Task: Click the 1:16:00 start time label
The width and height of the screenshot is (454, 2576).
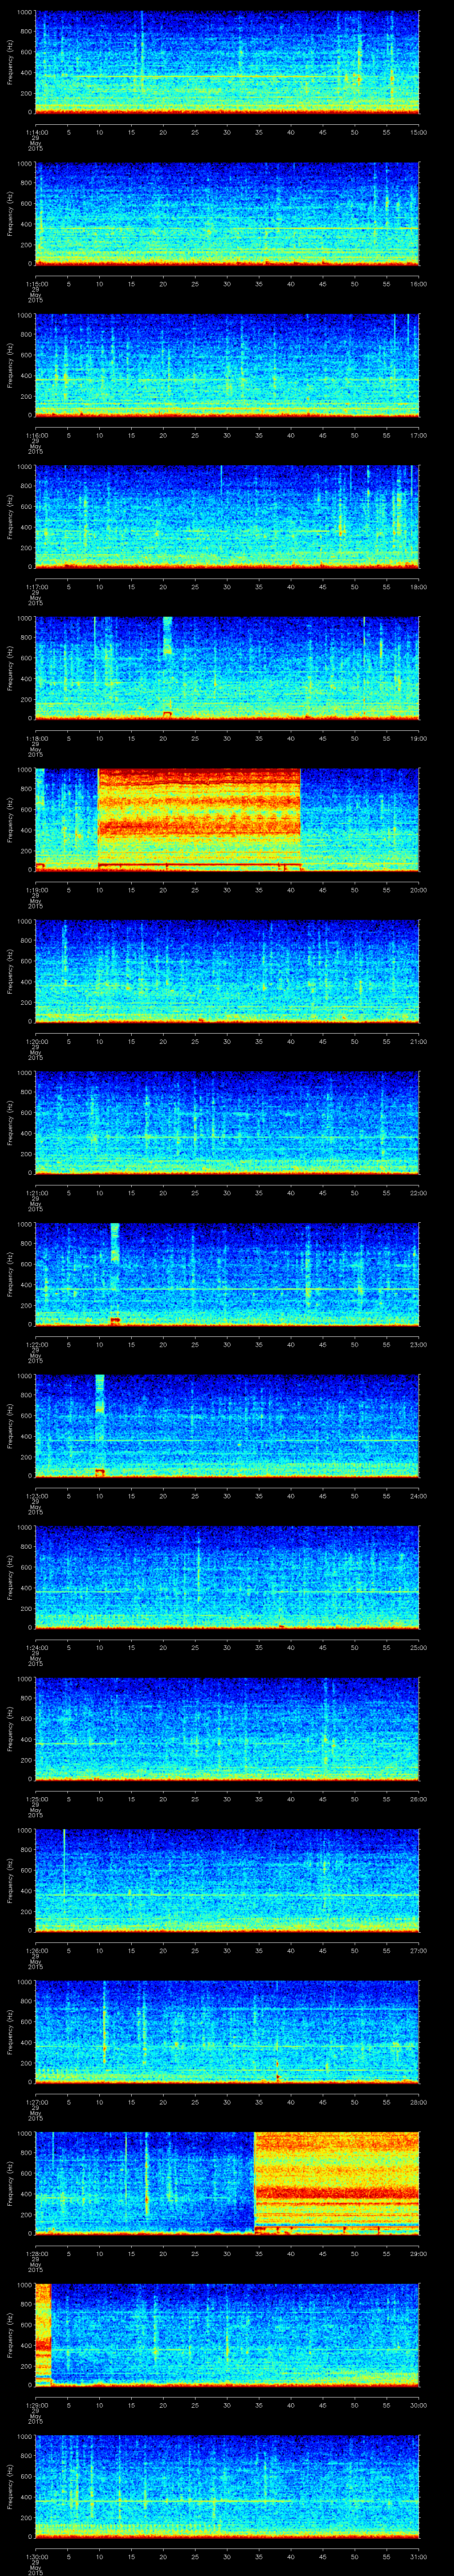Action: tap(37, 435)
